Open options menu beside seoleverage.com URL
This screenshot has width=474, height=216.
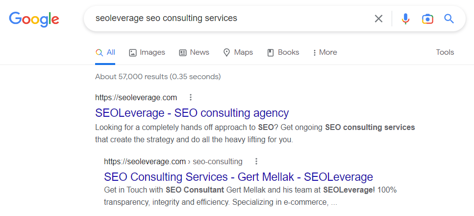pos(191,97)
